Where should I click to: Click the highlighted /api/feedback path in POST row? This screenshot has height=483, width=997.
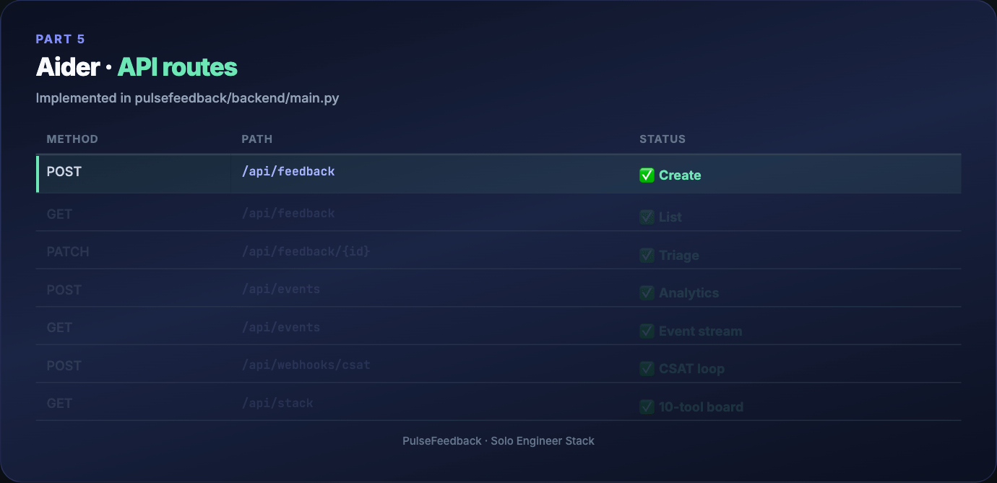[x=288, y=172]
